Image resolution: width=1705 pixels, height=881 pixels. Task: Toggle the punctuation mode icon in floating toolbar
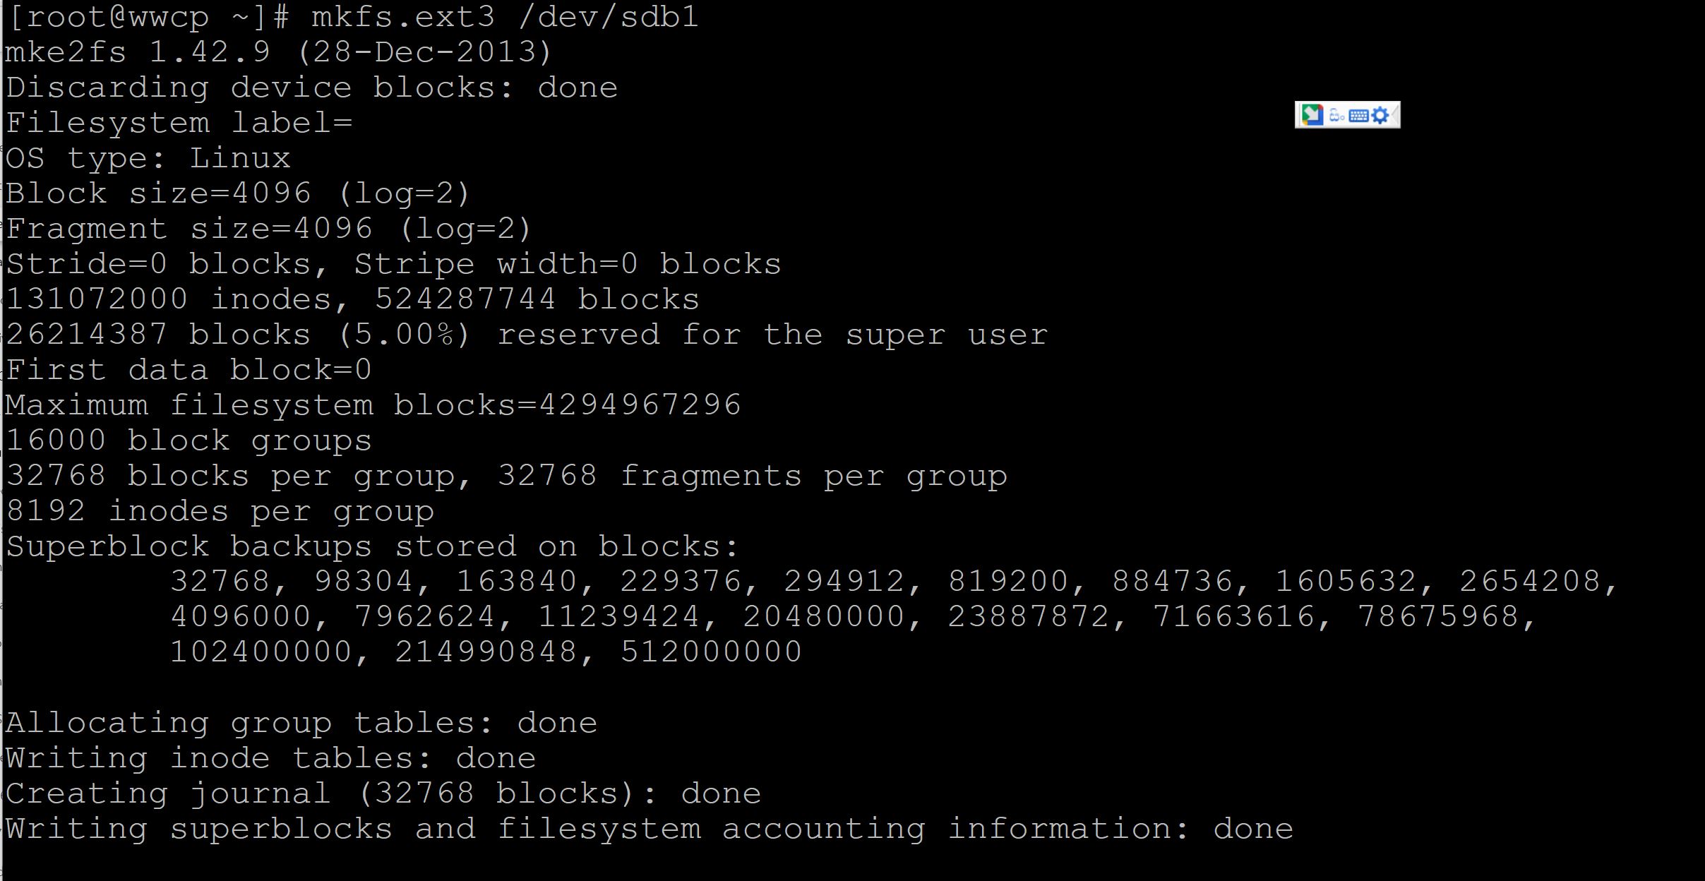pyautogui.click(x=1337, y=114)
